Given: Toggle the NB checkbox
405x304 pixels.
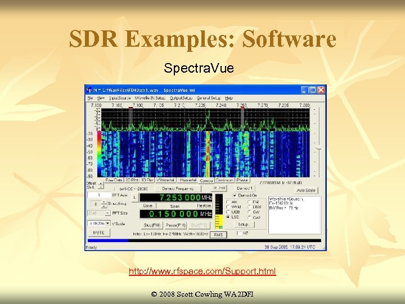Looking at the screenshot, I should [239, 233].
